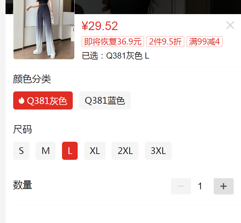Select size L
This screenshot has width=241, height=223.
(x=70, y=151)
